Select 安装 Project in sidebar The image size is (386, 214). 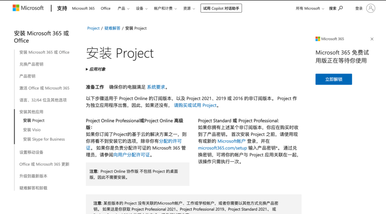click(34, 120)
